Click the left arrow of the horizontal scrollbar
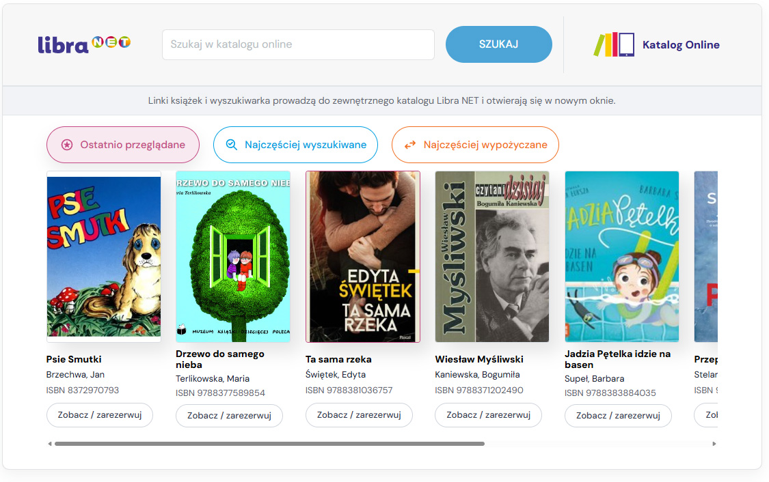The image size is (769, 482). click(49, 444)
